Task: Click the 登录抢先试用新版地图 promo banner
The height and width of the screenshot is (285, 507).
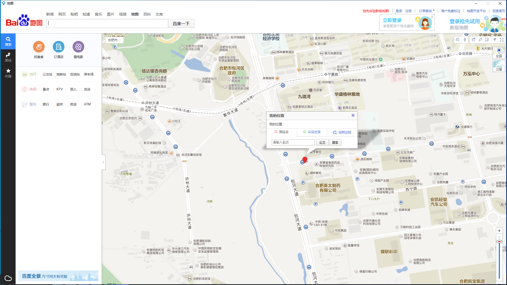Action: (x=477, y=24)
